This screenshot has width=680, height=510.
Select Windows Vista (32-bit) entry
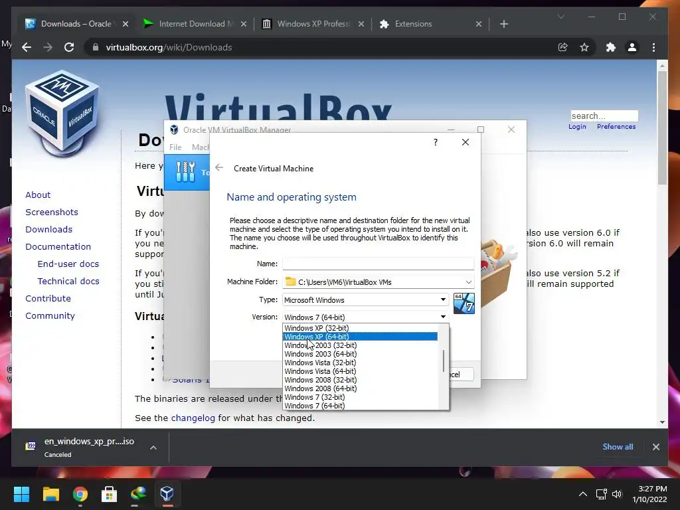[x=361, y=363]
